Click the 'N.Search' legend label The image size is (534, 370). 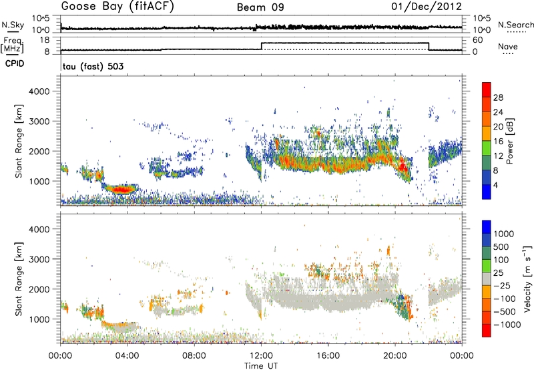point(515,25)
